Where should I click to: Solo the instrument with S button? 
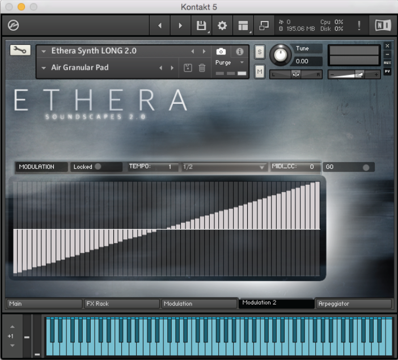coord(260,52)
